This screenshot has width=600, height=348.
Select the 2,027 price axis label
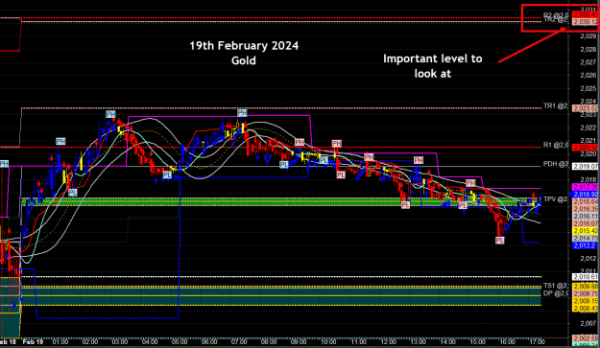click(x=588, y=62)
